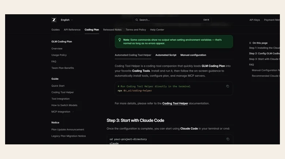This screenshot has height=159, width=285.
Task: Copy the npx coding-helper code block
Action: (228, 86)
